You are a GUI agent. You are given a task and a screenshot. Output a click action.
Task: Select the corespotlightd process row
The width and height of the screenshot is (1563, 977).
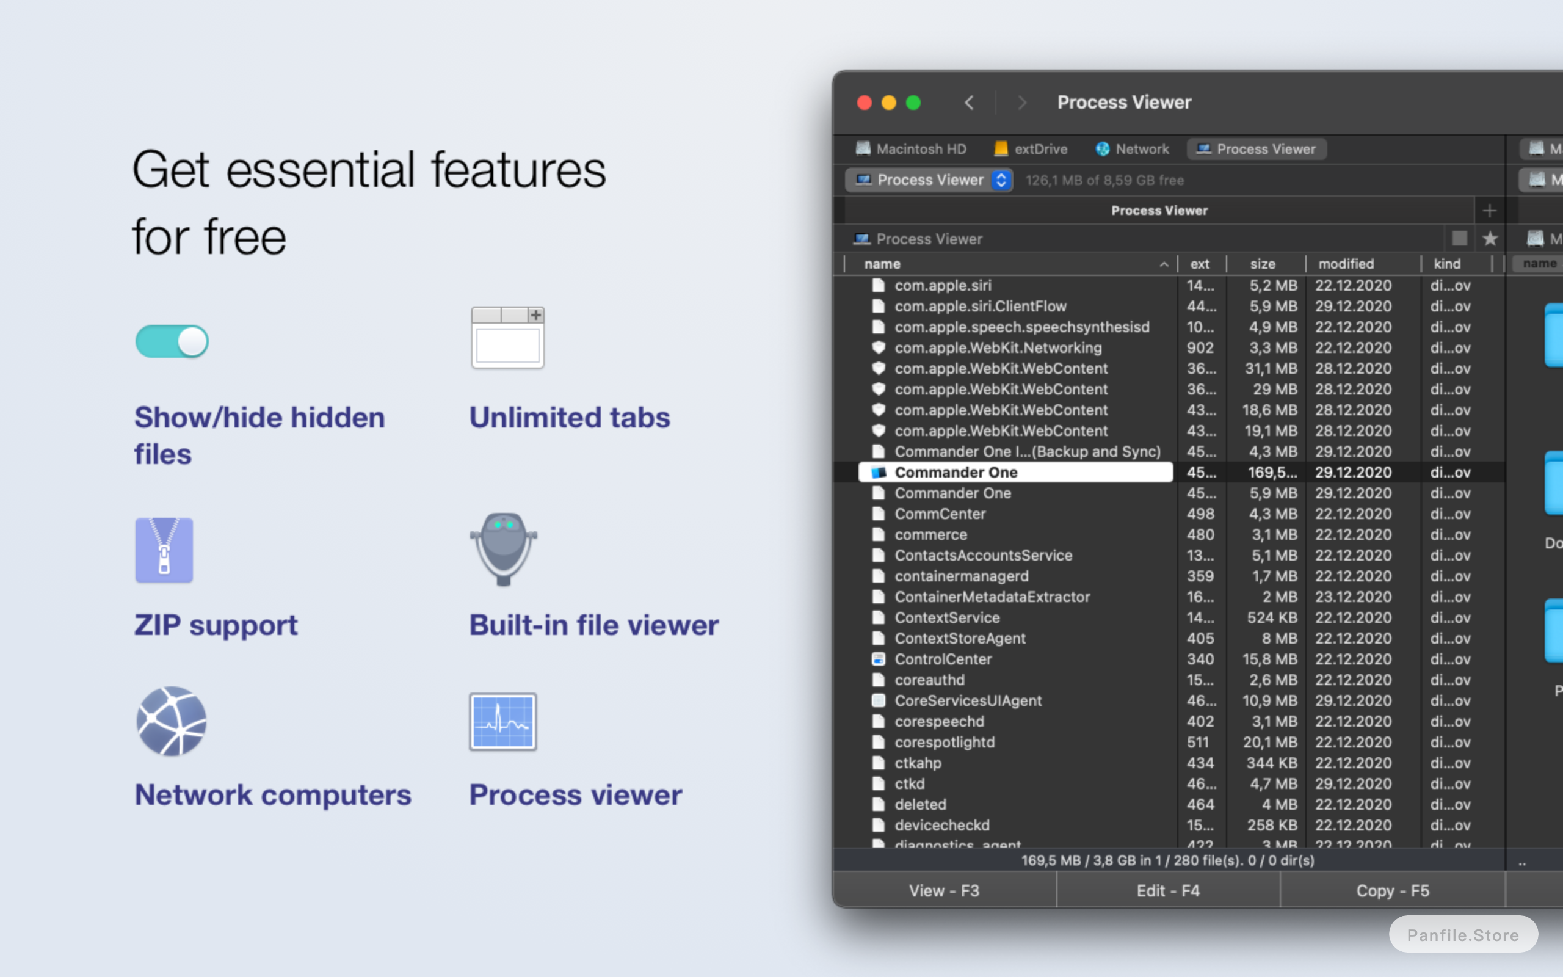click(1169, 742)
